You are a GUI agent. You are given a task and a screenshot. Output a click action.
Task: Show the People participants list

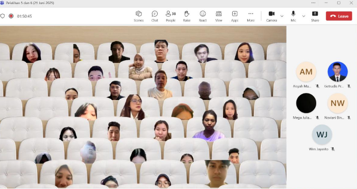(x=171, y=16)
